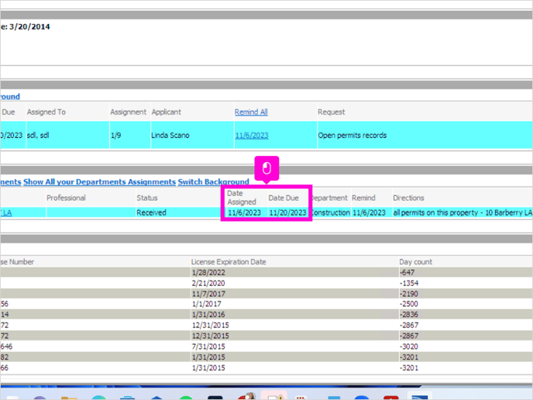
Task: Open the 11/6/2023 link under Remind All
Action: click(x=252, y=136)
